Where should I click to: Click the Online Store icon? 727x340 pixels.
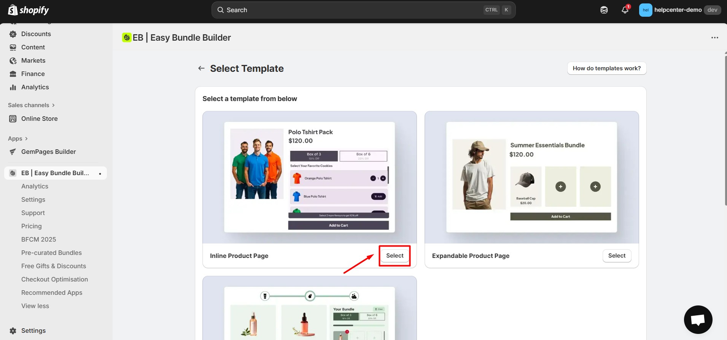click(x=13, y=119)
